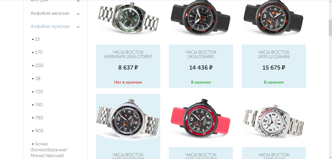Open subcategory 38
The image size is (332, 159).
click(x=36, y=78)
